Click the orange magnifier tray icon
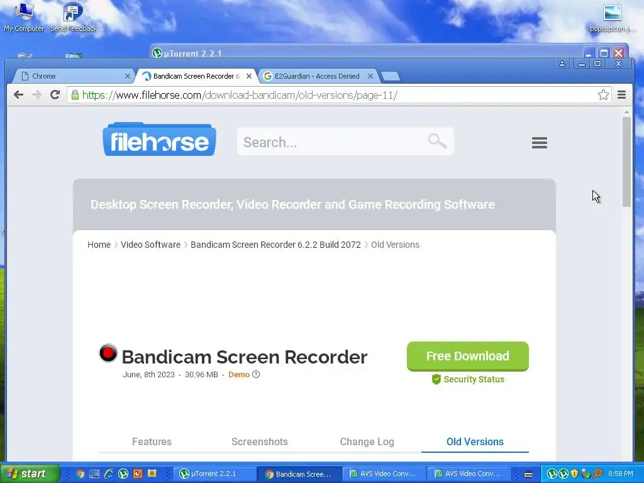Image resolution: width=644 pixels, height=483 pixels. click(x=597, y=474)
